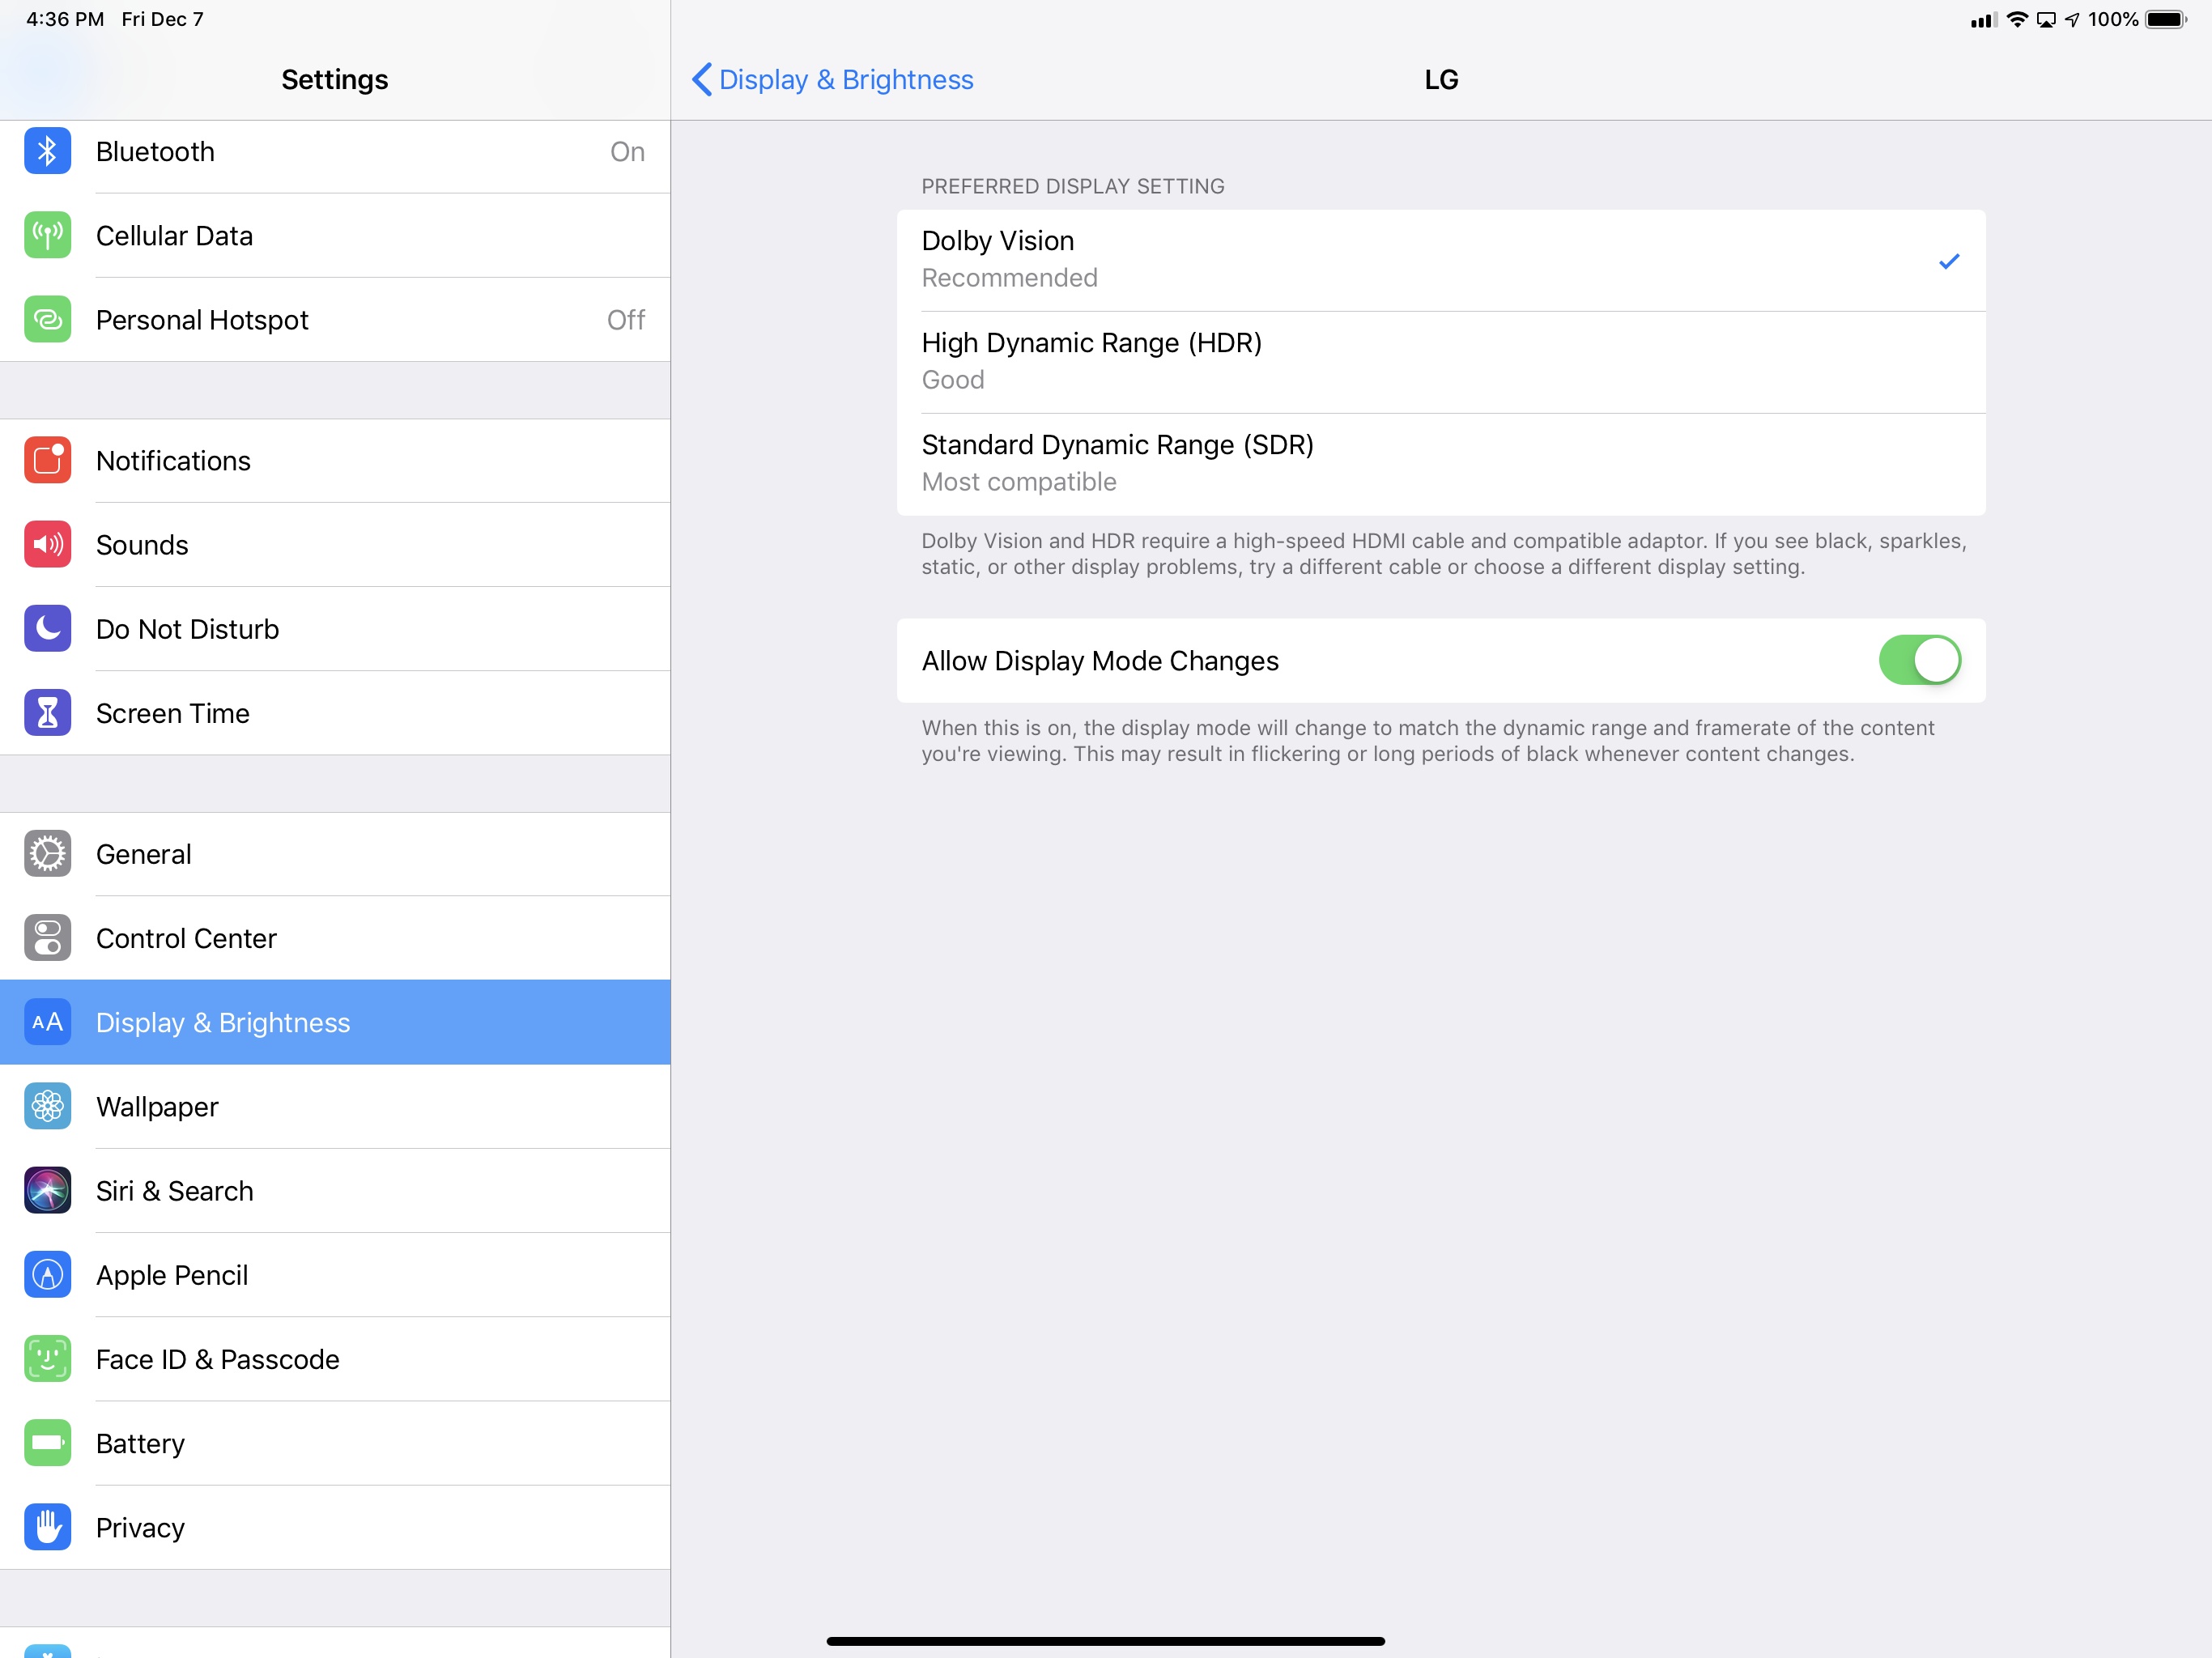Tap the 'Recommended' subtitle text

click(x=1009, y=278)
